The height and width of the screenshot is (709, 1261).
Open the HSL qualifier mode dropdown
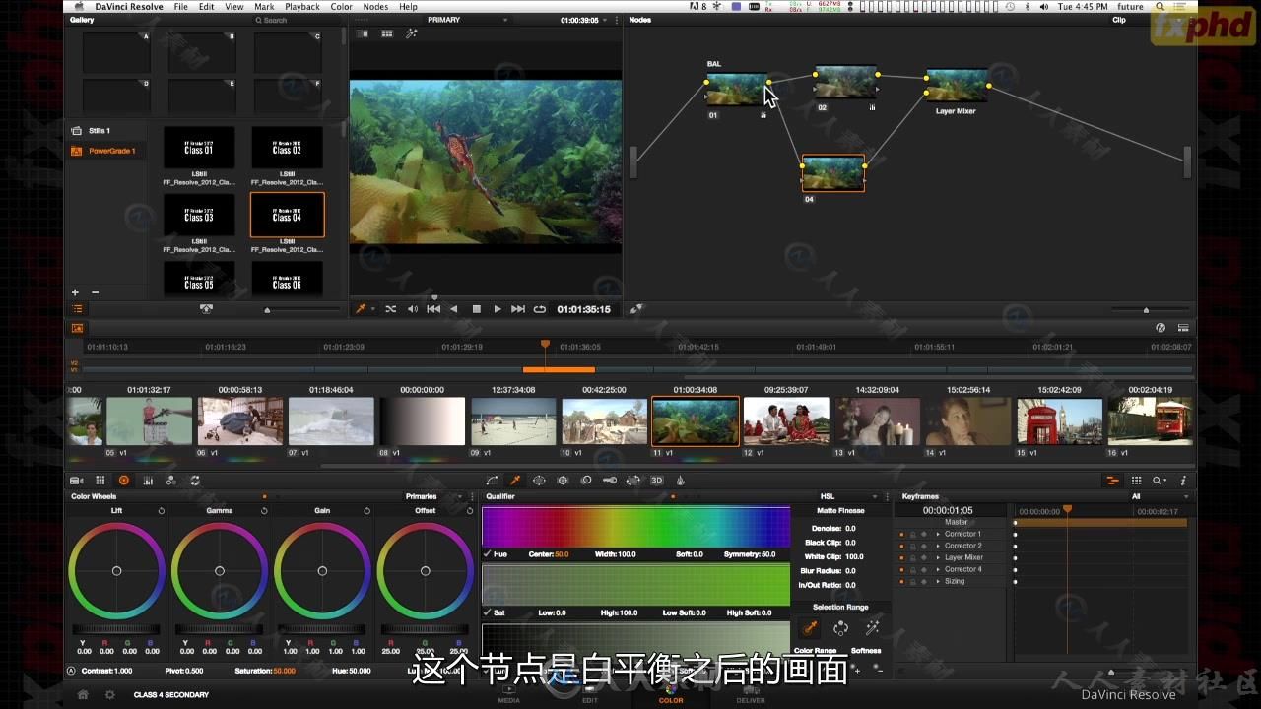point(849,496)
